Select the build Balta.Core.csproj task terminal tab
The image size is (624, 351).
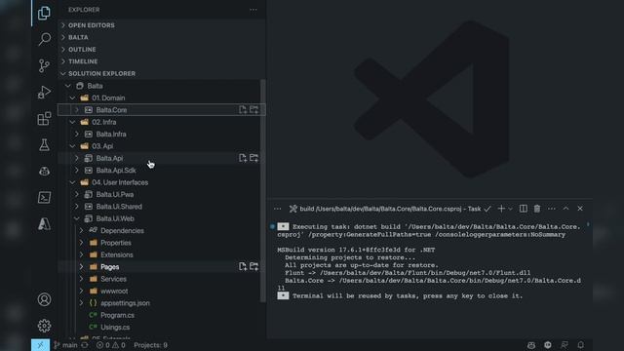[390, 209]
